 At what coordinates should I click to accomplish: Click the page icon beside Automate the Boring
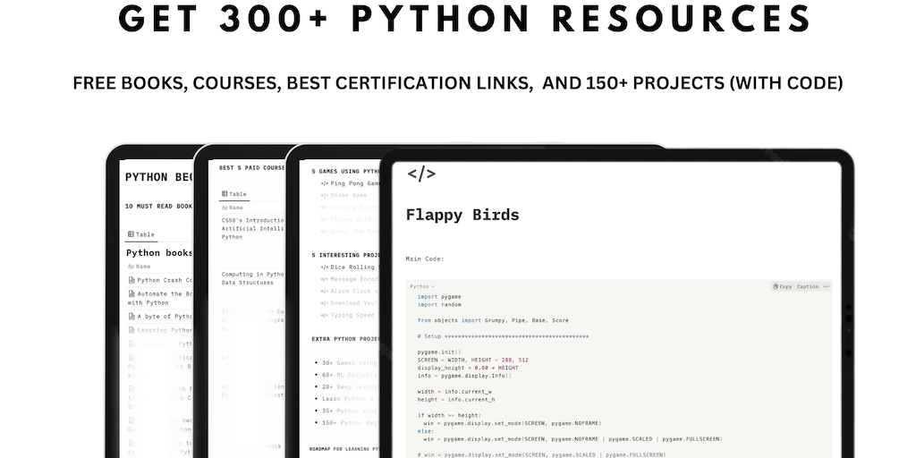[x=131, y=293]
